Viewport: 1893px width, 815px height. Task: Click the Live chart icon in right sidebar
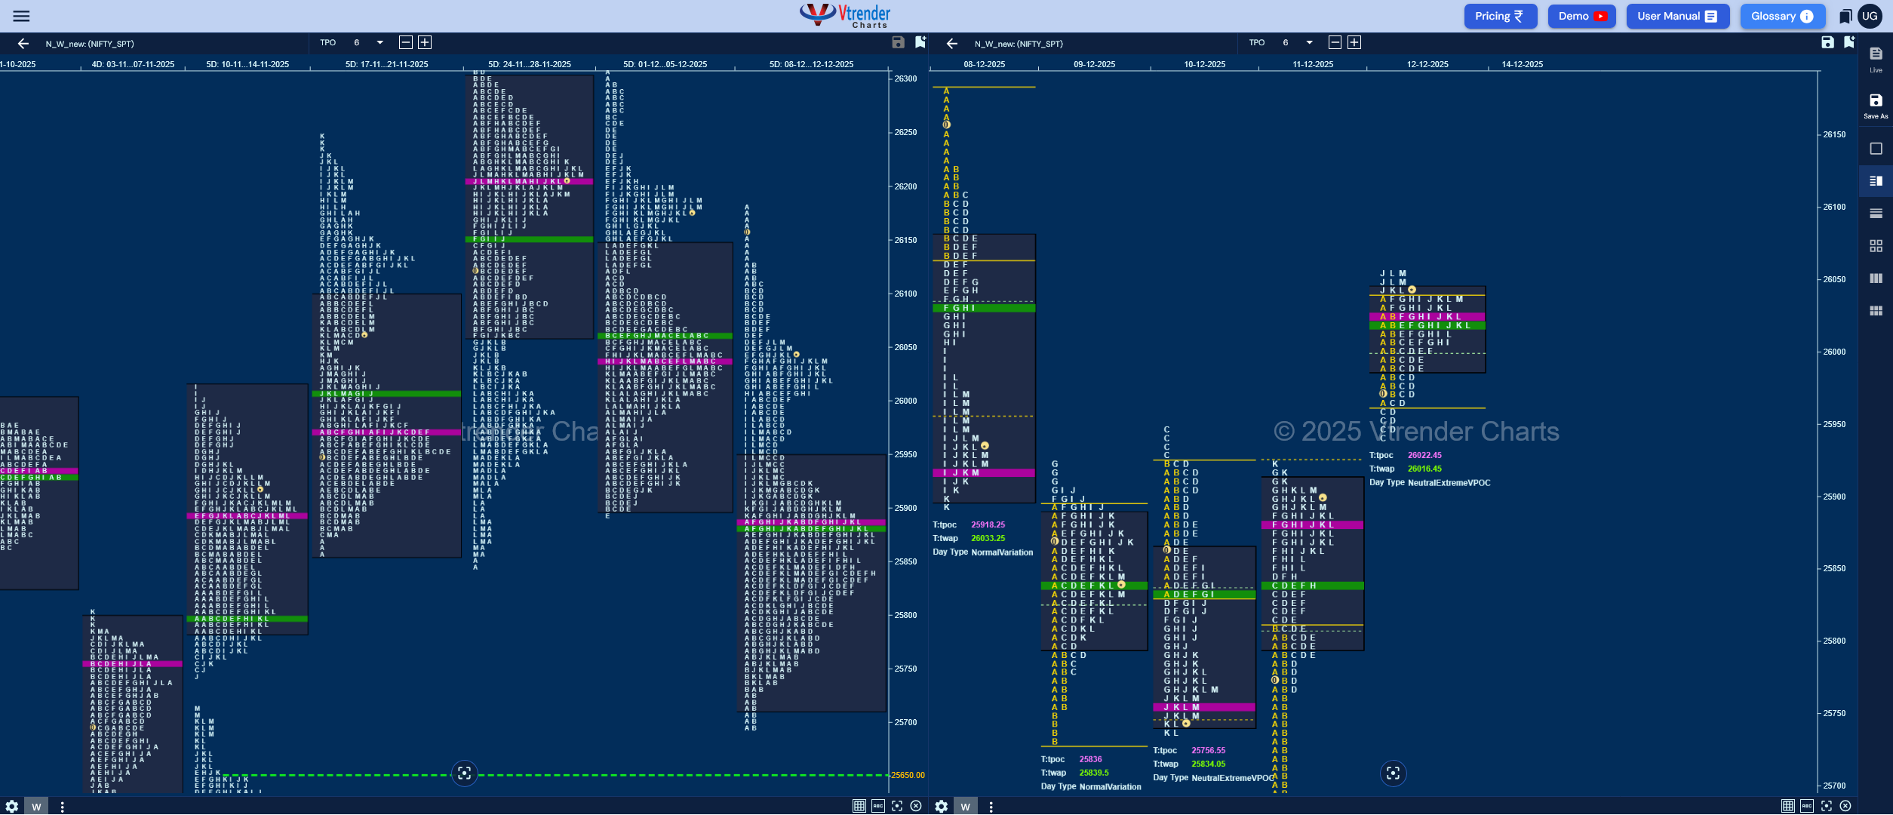(1876, 59)
